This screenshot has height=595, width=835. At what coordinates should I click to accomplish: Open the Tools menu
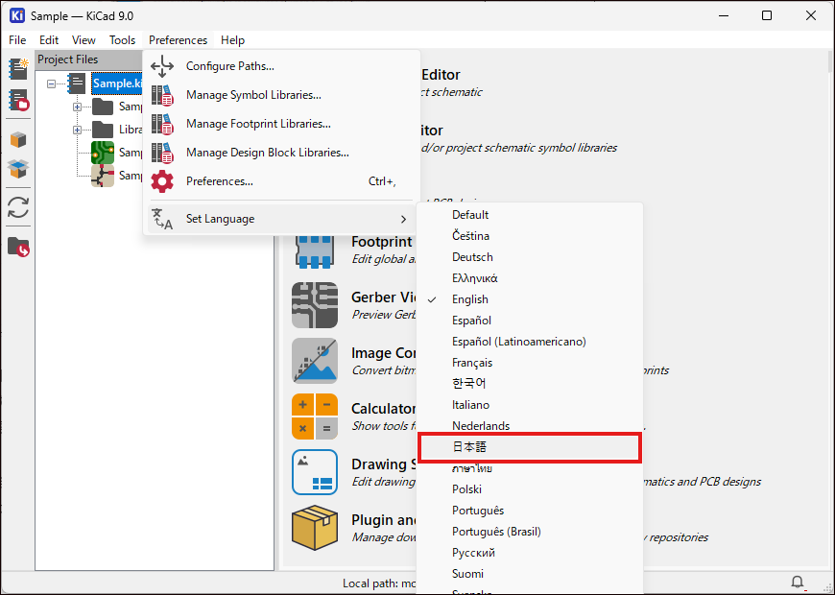point(122,40)
